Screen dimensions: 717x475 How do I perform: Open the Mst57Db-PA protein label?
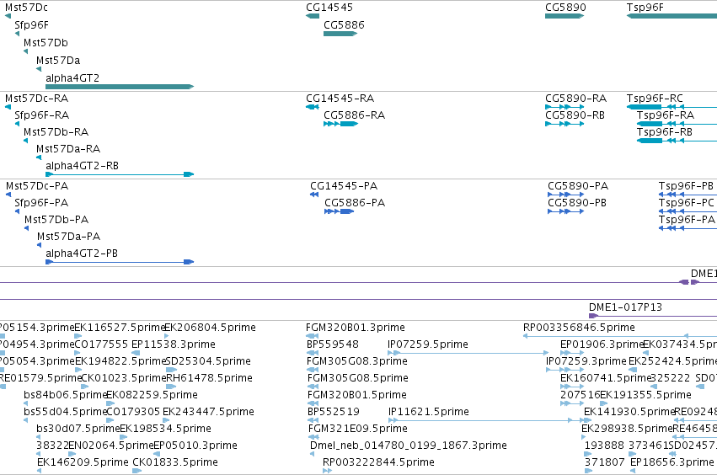(56, 220)
